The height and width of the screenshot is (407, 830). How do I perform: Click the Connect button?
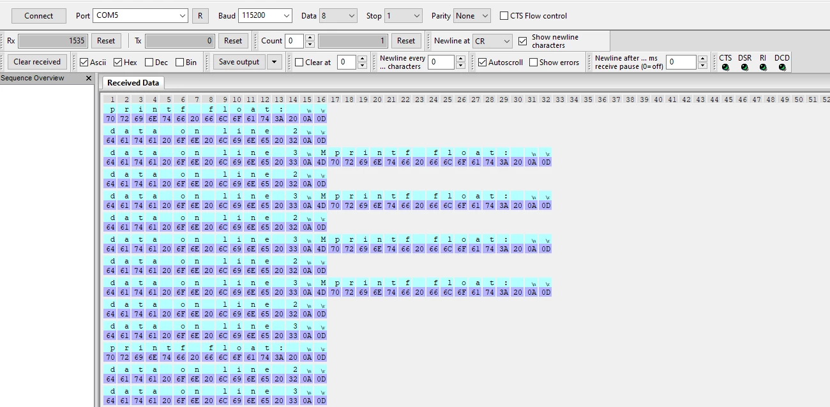click(39, 16)
